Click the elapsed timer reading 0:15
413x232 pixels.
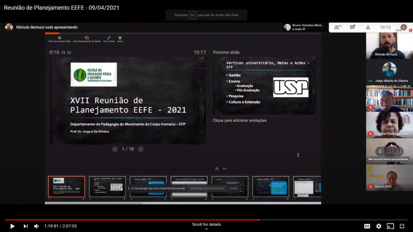[x=54, y=52]
